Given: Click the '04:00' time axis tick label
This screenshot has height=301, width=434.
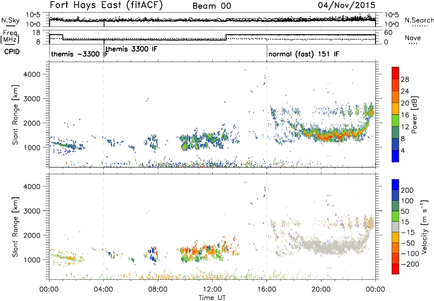Looking at the screenshot, I should point(104,290).
